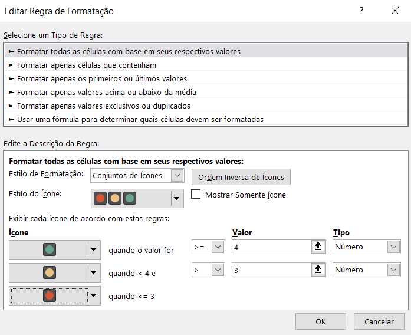Close the Editar Regra de Formatação dialog
The image size is (411, 335).
(395, 11)
